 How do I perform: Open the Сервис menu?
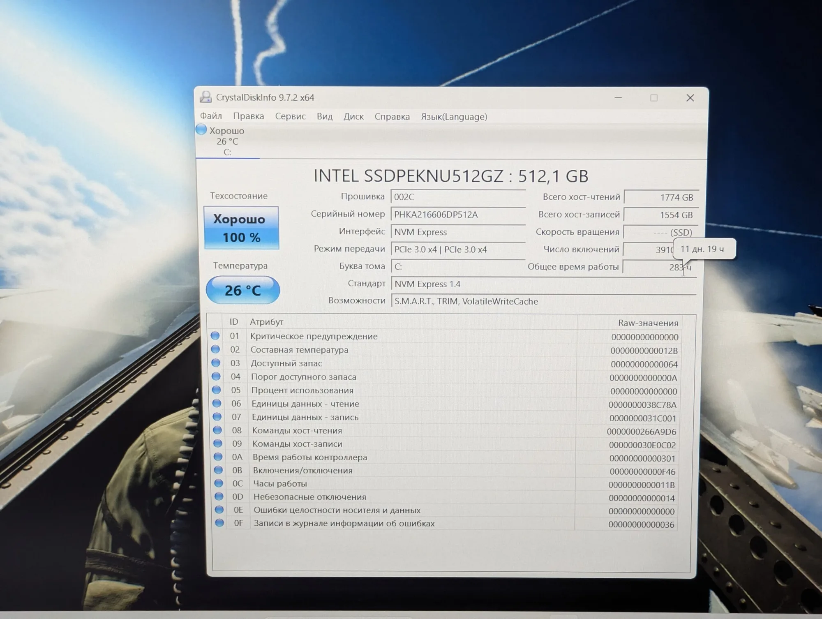pyautogui.click(x=290, y=116)
